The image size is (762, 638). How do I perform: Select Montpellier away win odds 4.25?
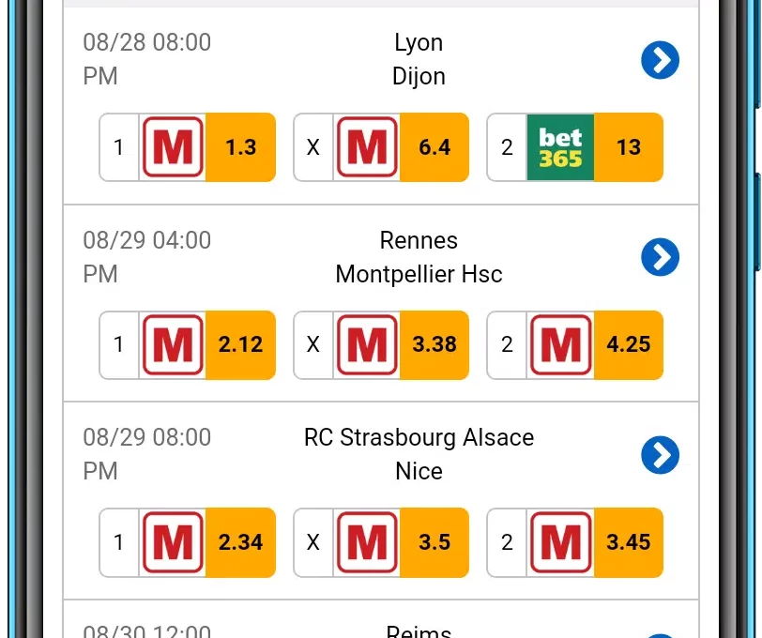point(629,344)
